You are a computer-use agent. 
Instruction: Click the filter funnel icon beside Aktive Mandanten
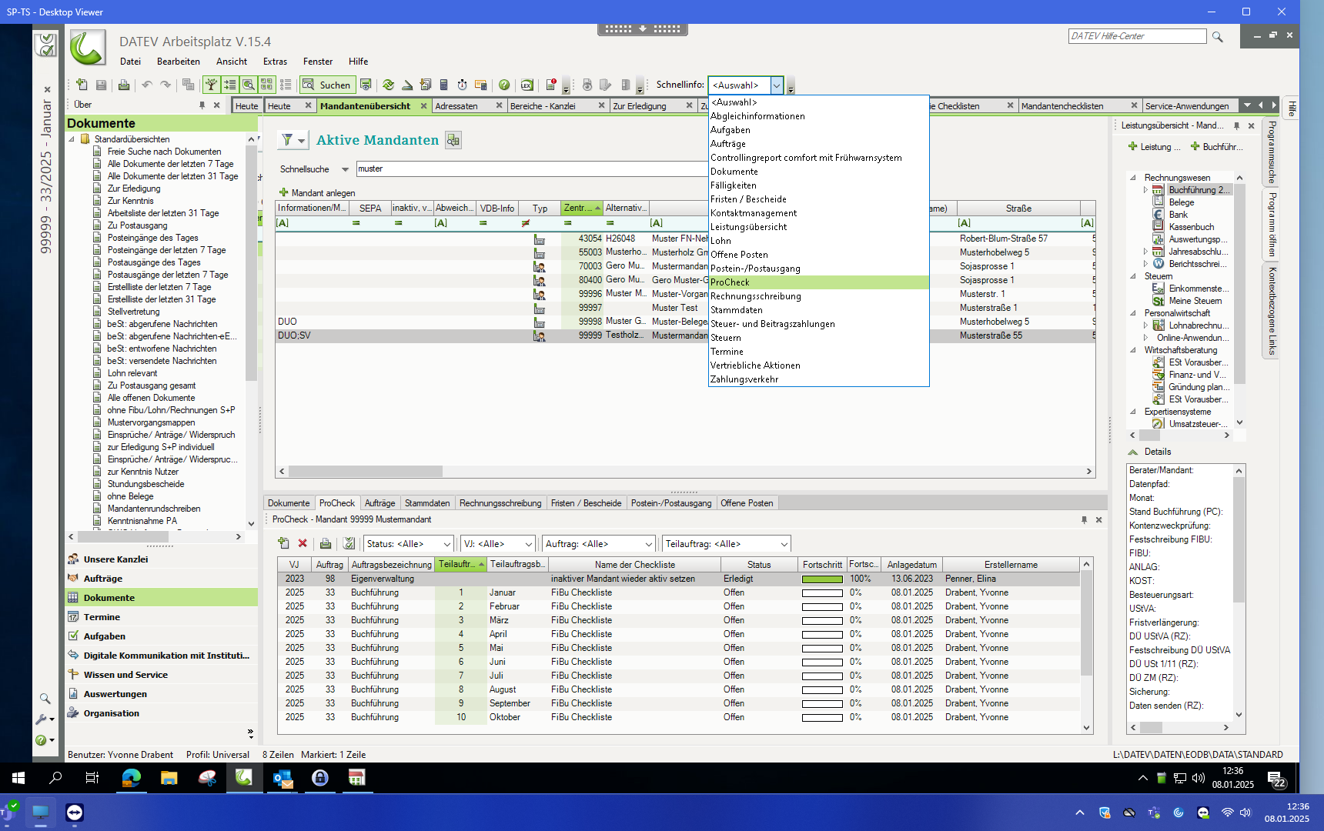[287, 140]
